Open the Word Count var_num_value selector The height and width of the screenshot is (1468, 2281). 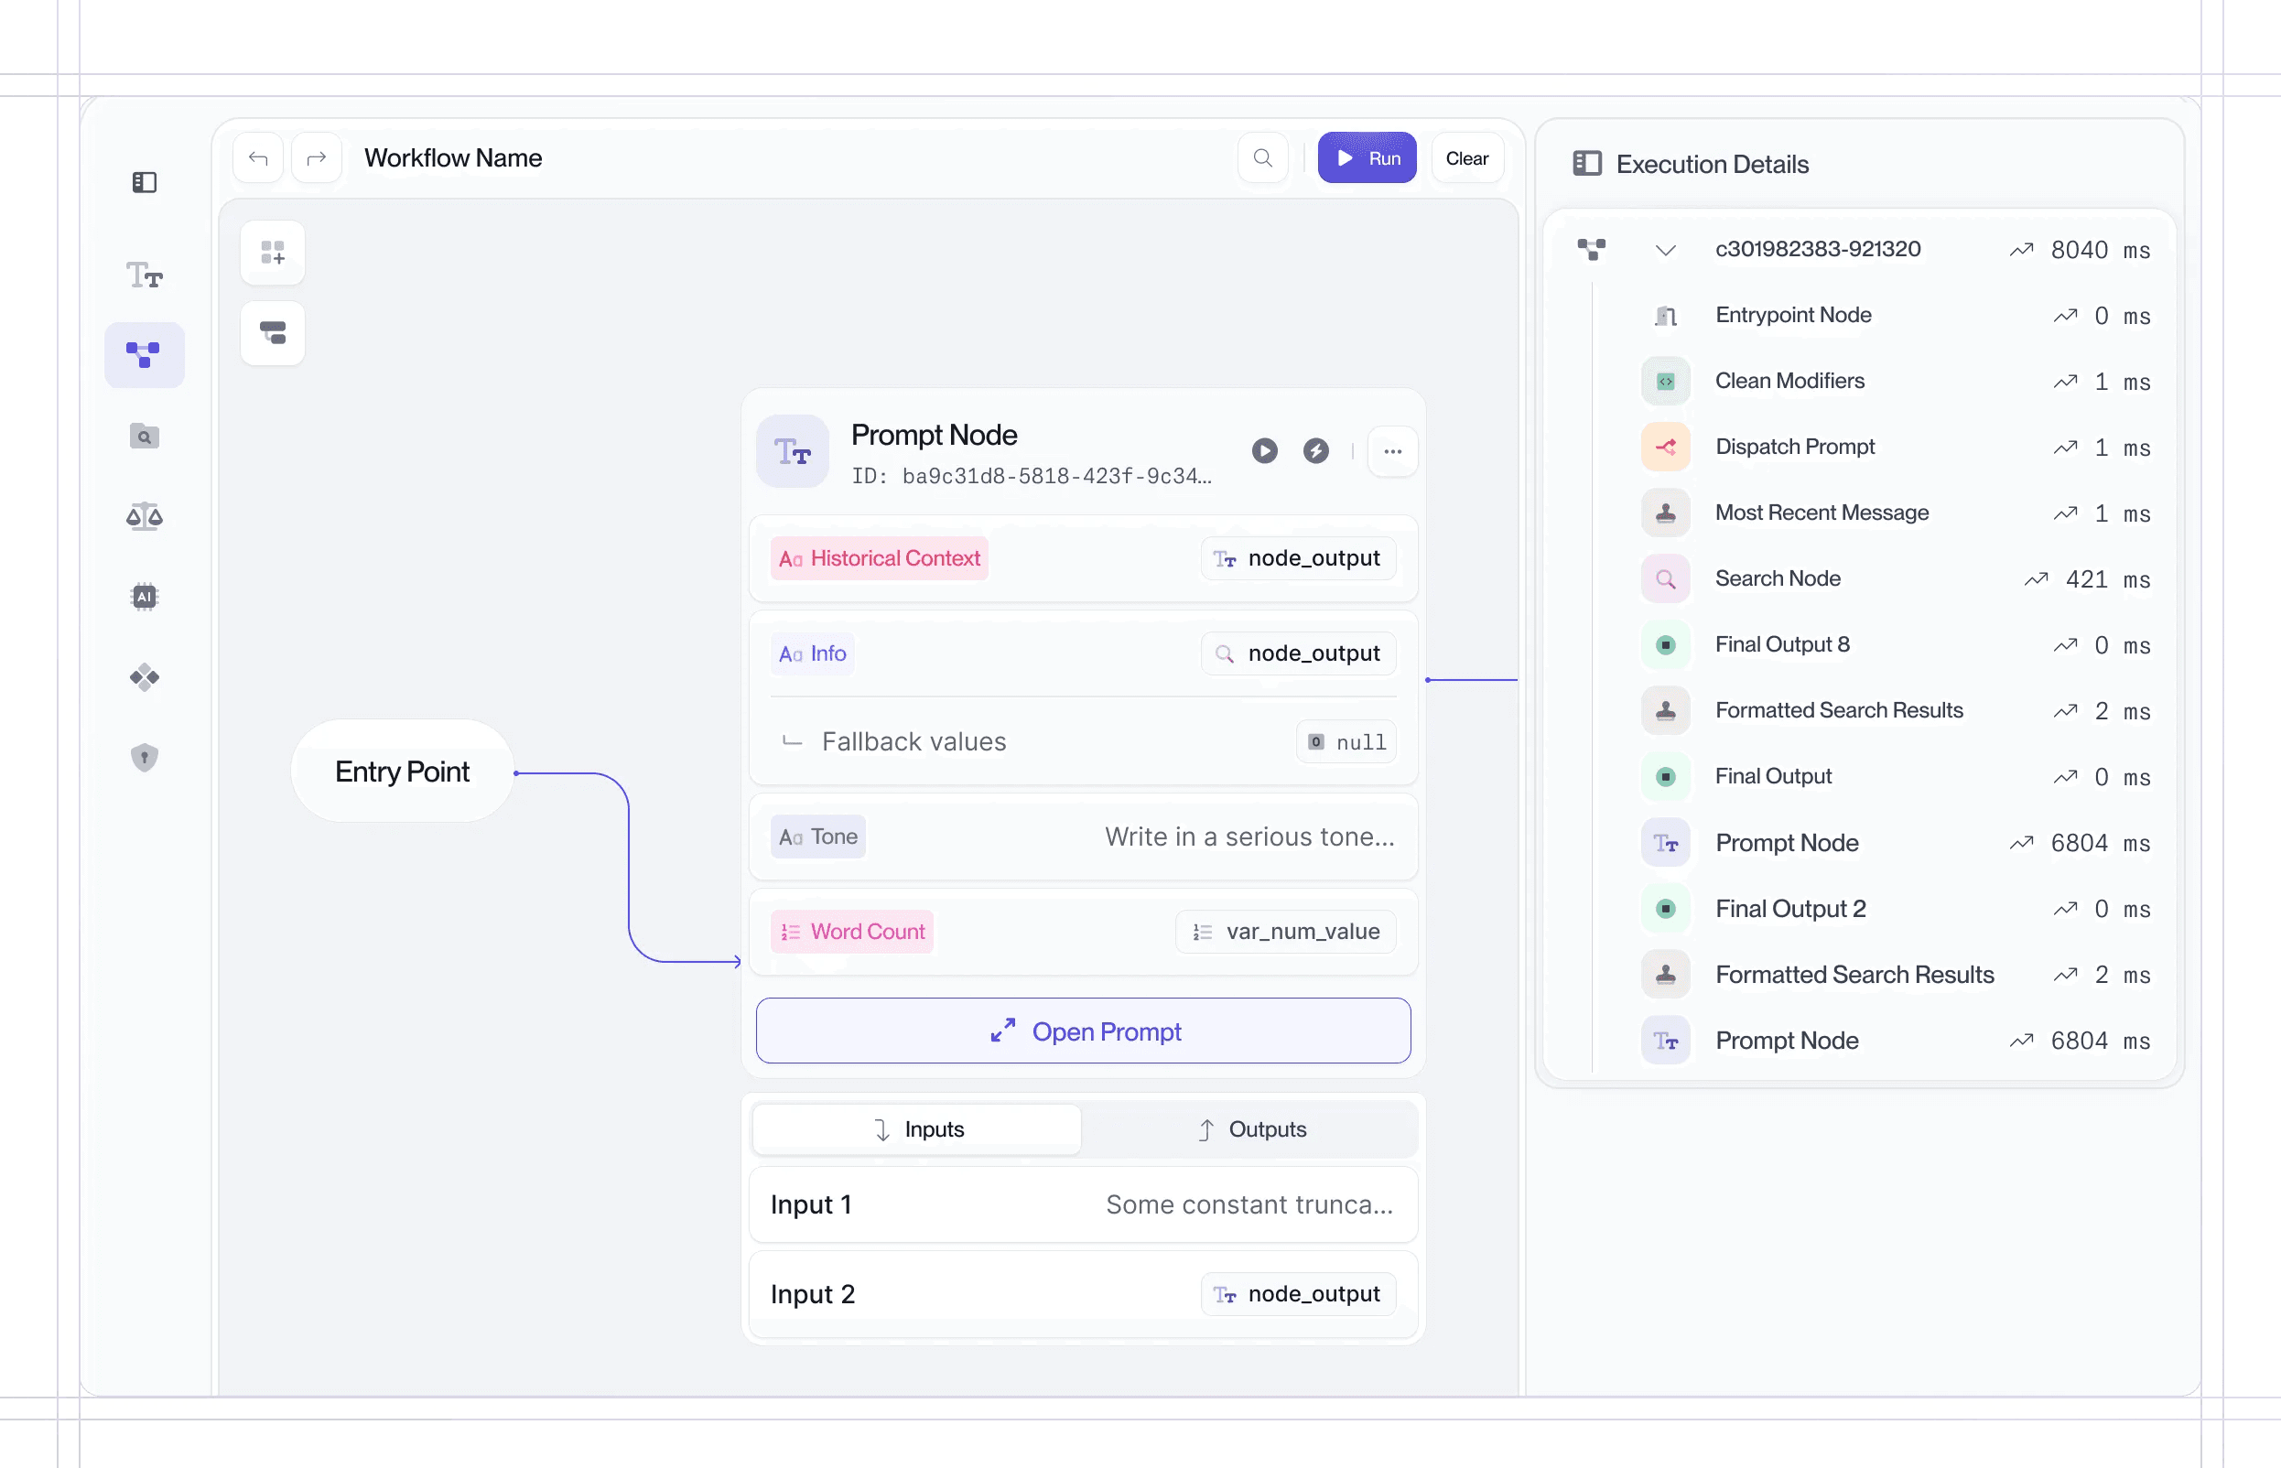pyautogui.click(x=1285, y=932)
